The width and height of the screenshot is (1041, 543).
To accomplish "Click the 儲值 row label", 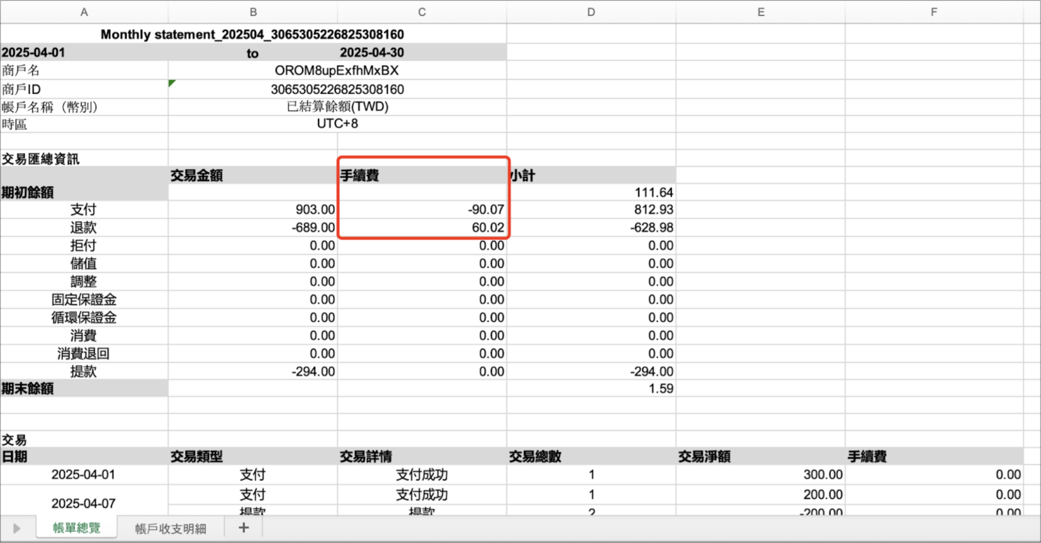I will 84,263.
